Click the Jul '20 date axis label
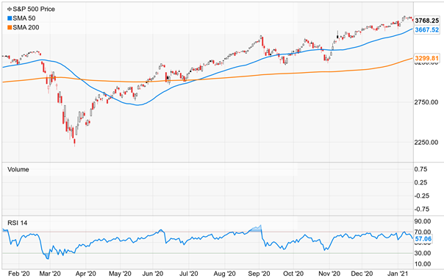The image size is (444, 278). point(189,274)
